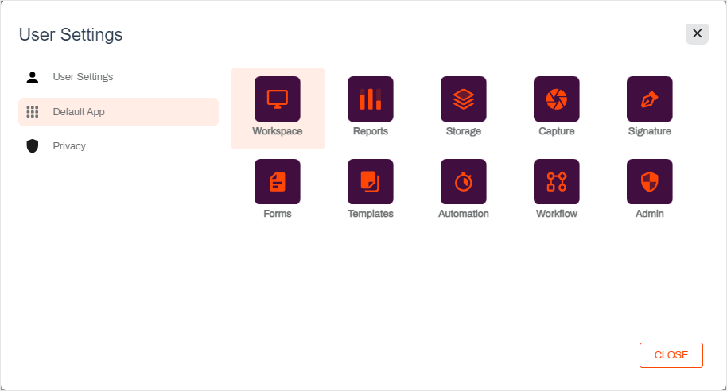Click the shield icon beside Privacy

(33, 146)
